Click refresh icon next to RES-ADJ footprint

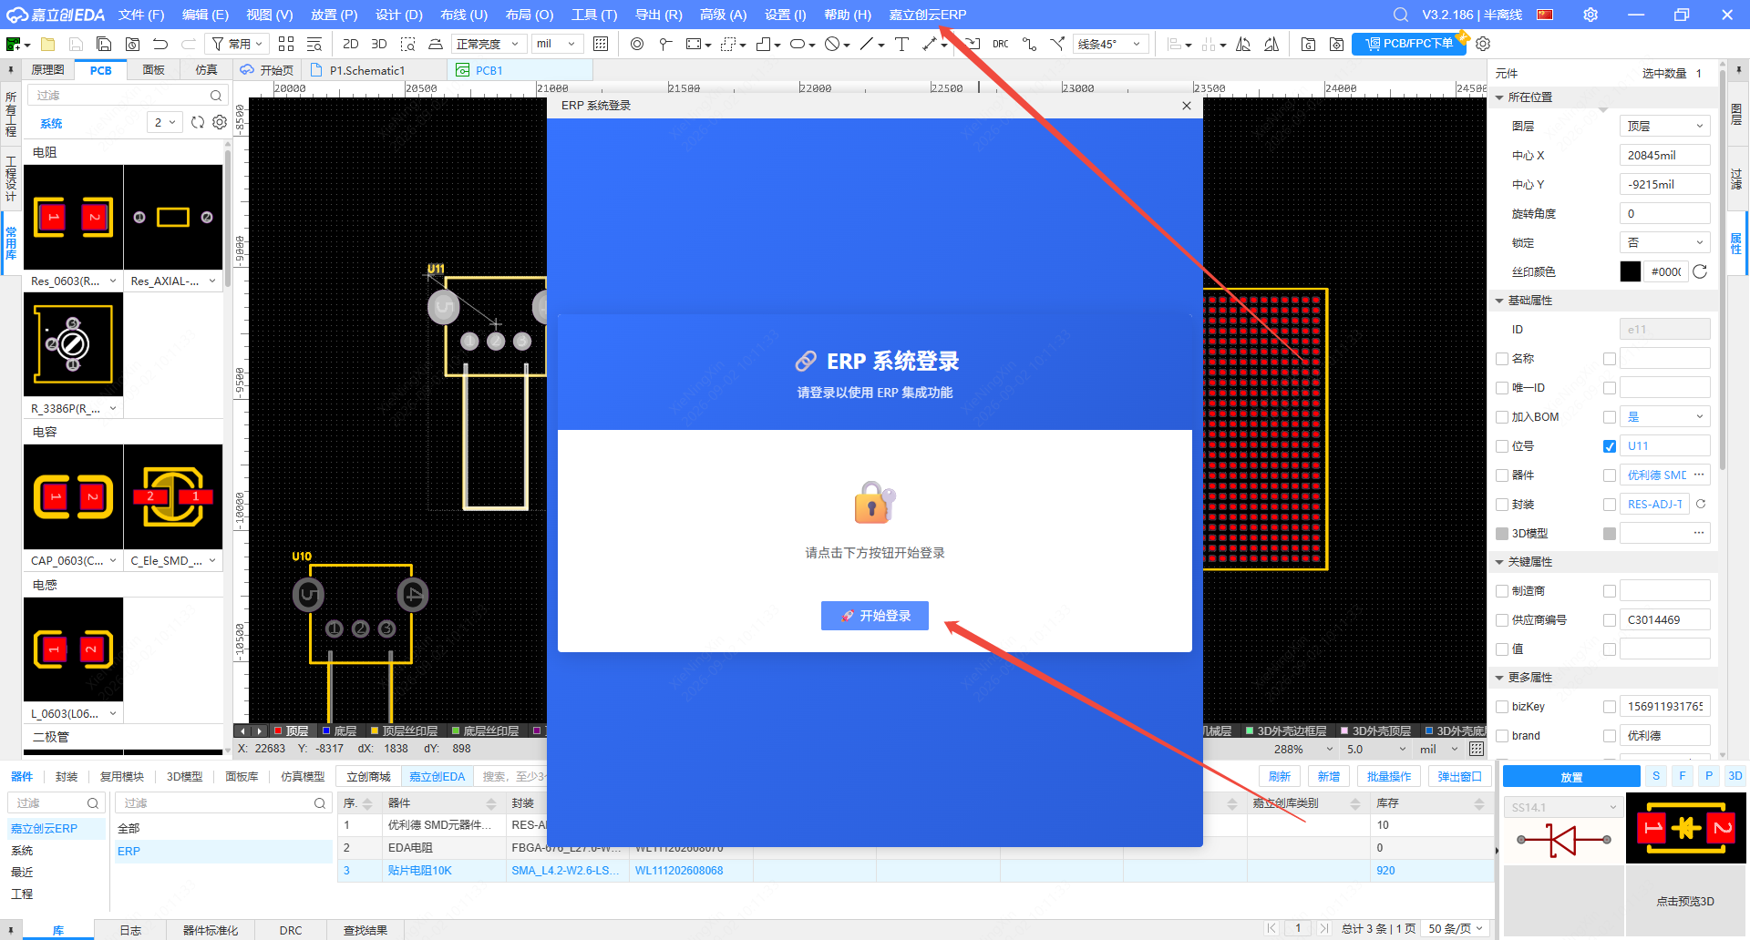click(1701, 504)
